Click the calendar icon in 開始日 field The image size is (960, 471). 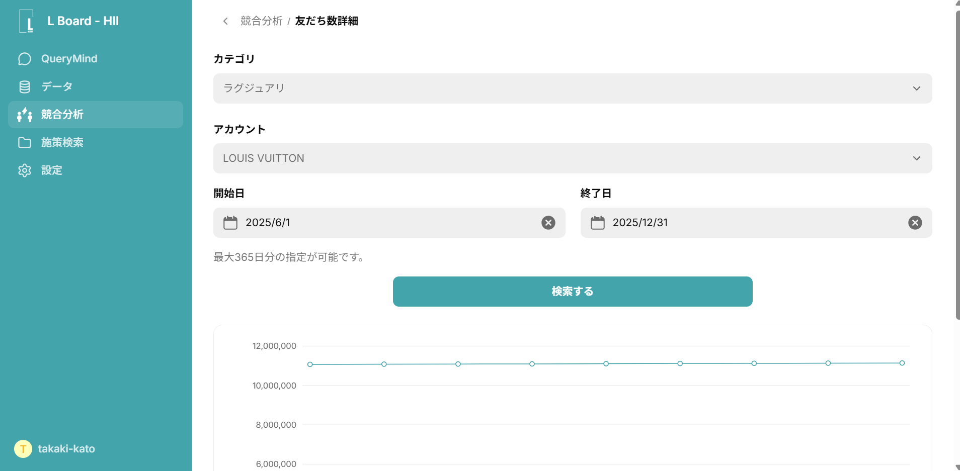point(230,223)
